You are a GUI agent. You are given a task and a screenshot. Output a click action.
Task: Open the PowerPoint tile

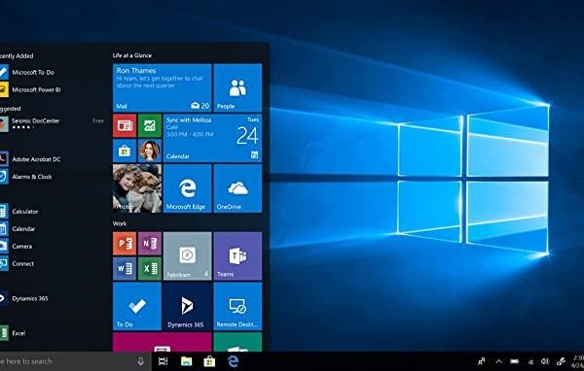pos(125,244)
